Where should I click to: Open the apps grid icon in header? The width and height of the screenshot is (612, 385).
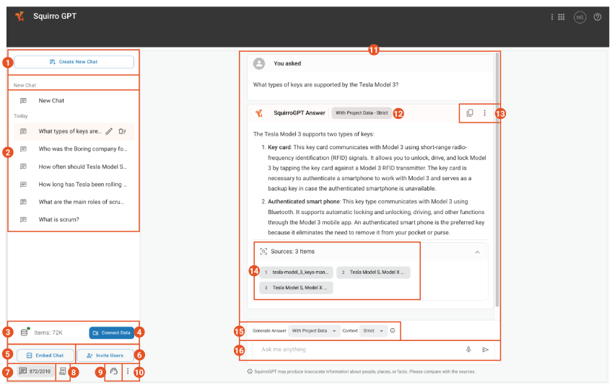(561, 17)
